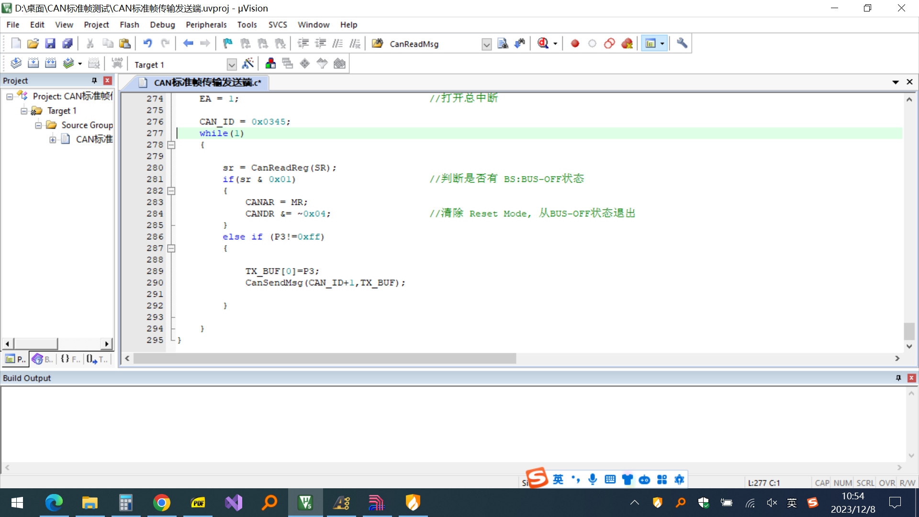Toggle pin on Project panel

[x=94, y=80]
